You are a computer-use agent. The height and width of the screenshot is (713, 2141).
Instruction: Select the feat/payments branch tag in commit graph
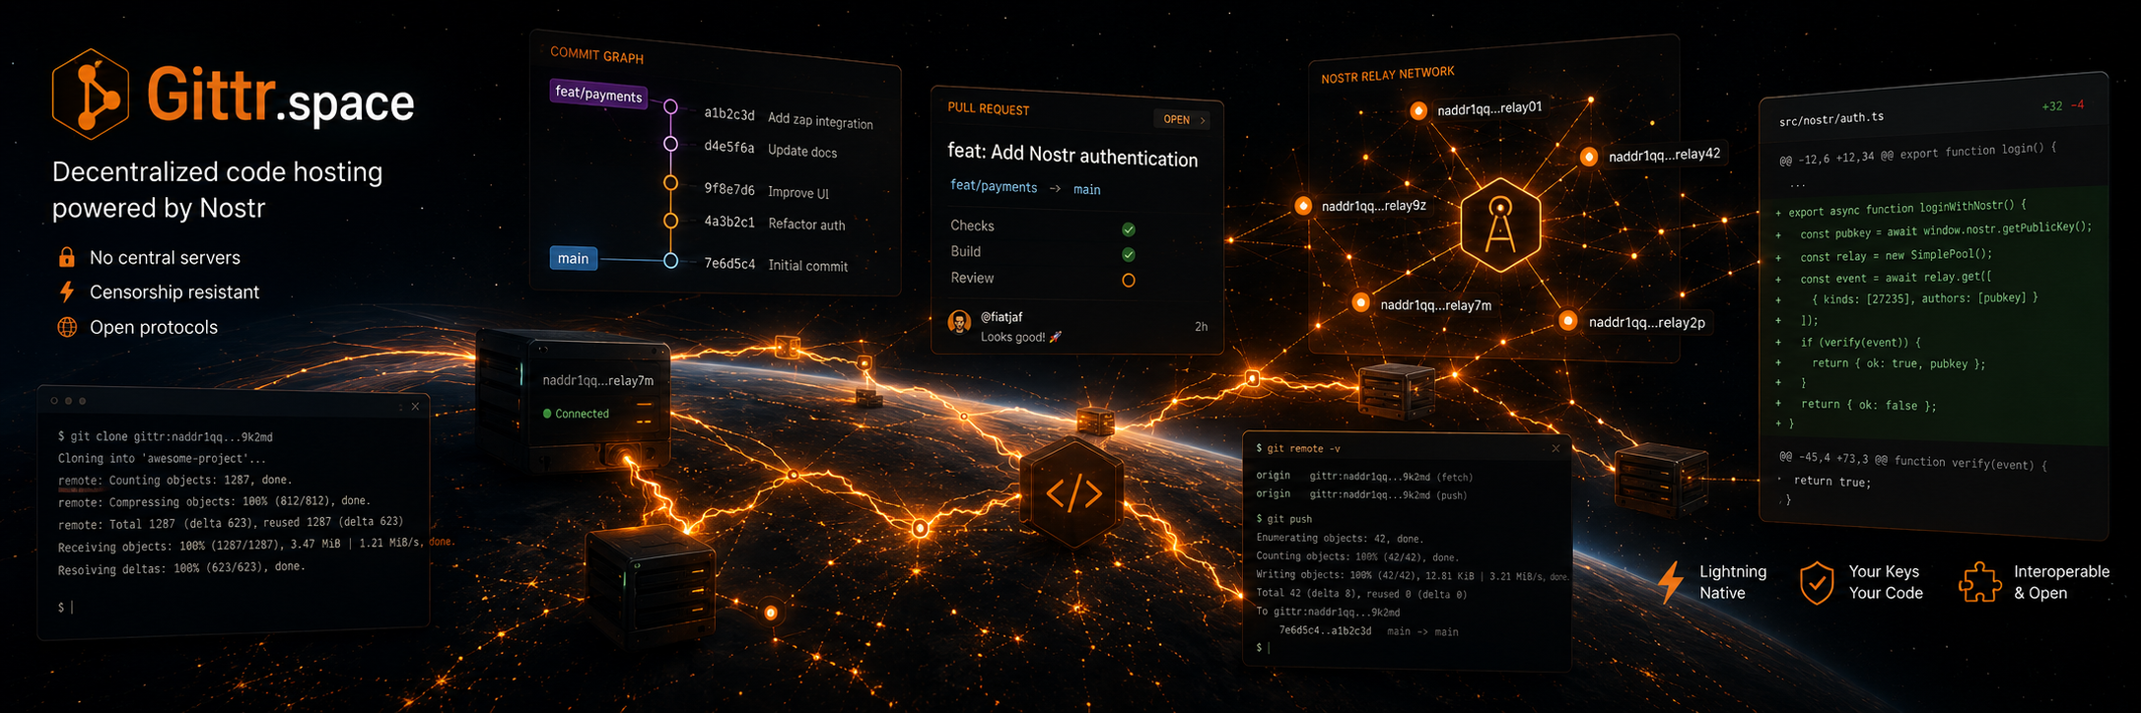tap(598, 94)
